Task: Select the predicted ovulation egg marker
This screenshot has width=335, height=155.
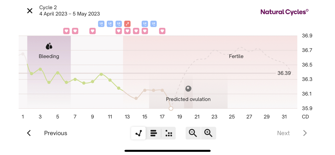Action: point(188,89)
